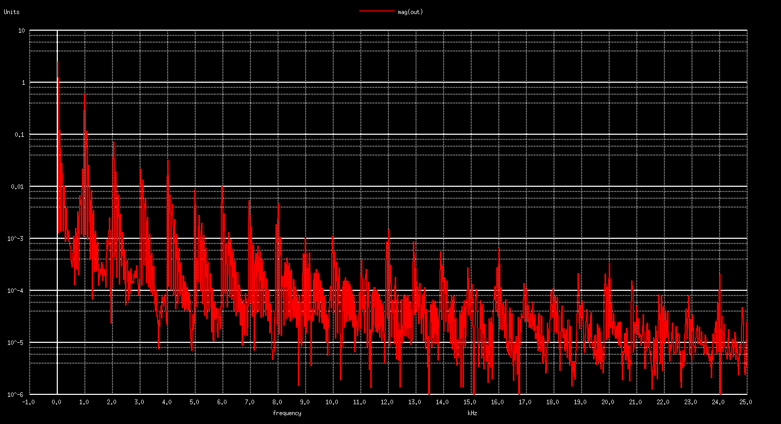Click the x-axis tick label 1.0
The image size is (781, 424).
point(84,402)
